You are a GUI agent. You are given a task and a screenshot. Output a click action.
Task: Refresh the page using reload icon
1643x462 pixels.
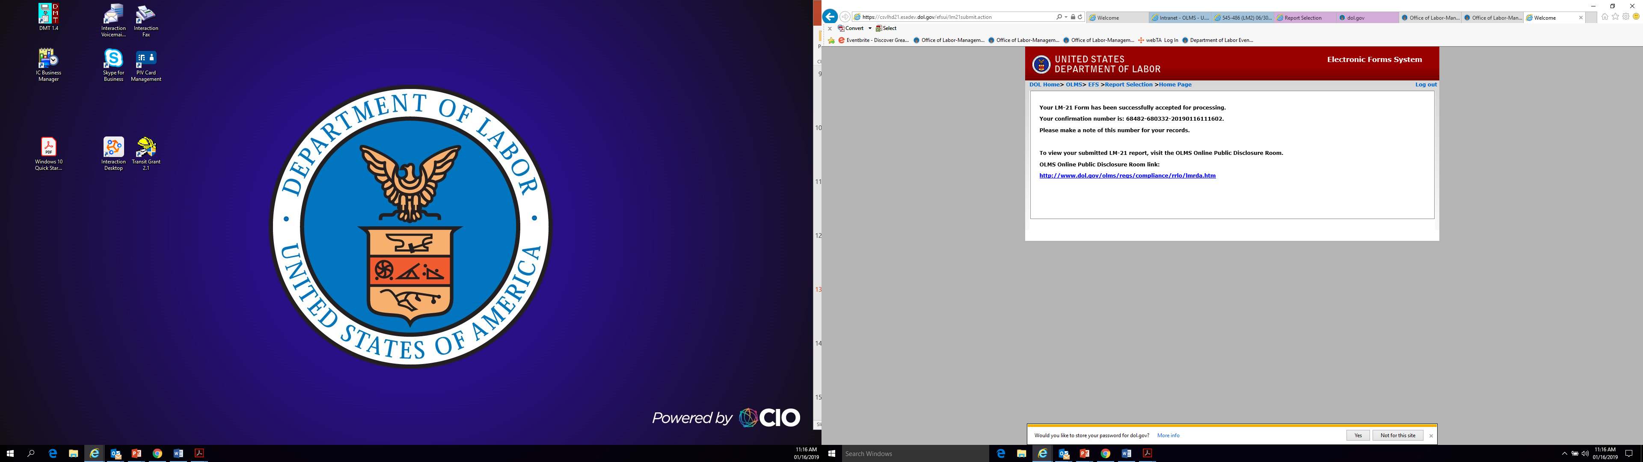point(1080,17)
